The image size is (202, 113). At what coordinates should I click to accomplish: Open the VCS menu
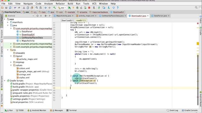(94, 3)
